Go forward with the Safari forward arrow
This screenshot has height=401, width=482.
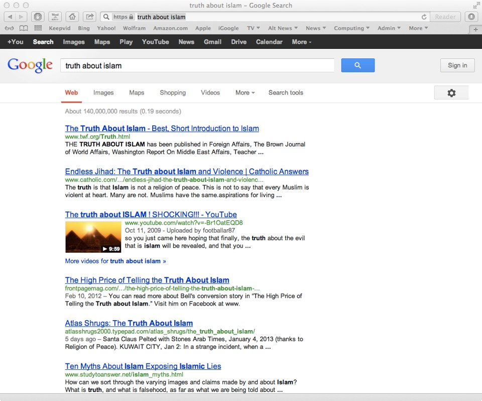tap(21, 17)
